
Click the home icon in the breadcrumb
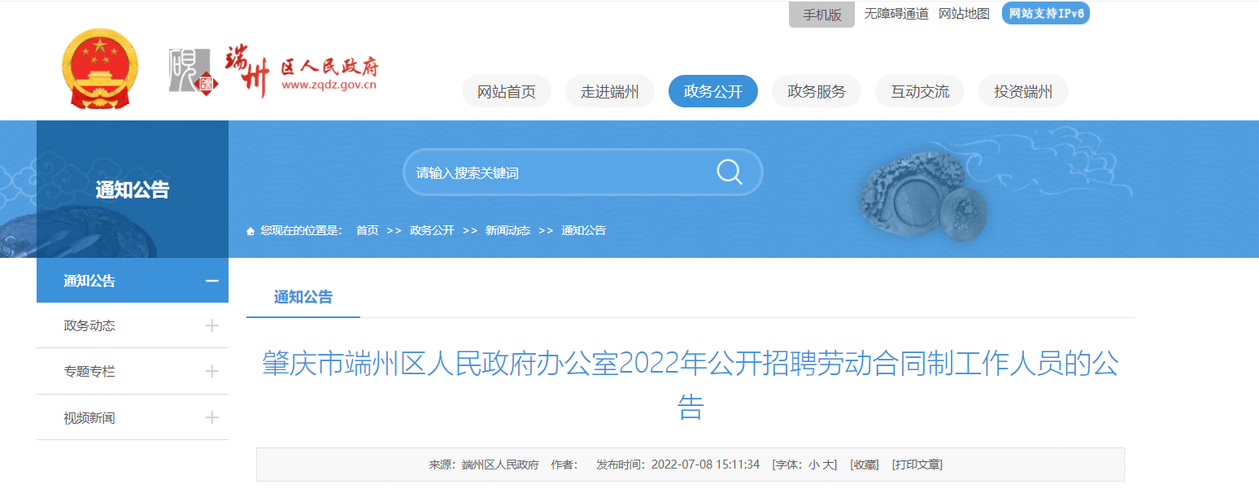tap(250, 231)
